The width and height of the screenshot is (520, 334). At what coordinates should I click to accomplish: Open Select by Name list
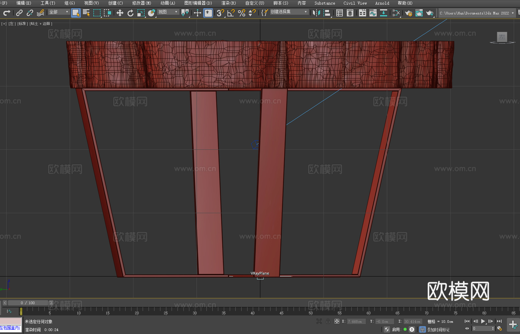[86, 13]
